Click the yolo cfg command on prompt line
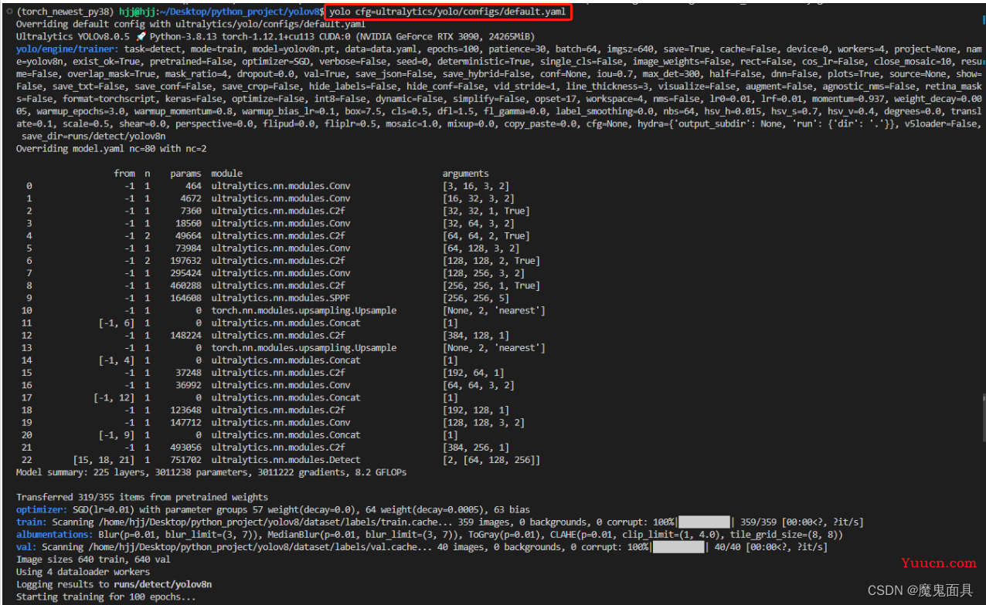This screenshot has height=605, width=986. [x=448, y=12]
